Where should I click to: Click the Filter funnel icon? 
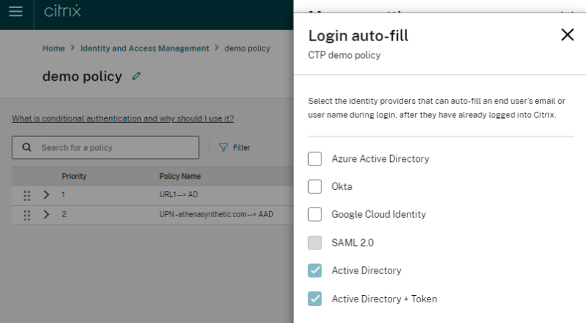coord(223,148)
